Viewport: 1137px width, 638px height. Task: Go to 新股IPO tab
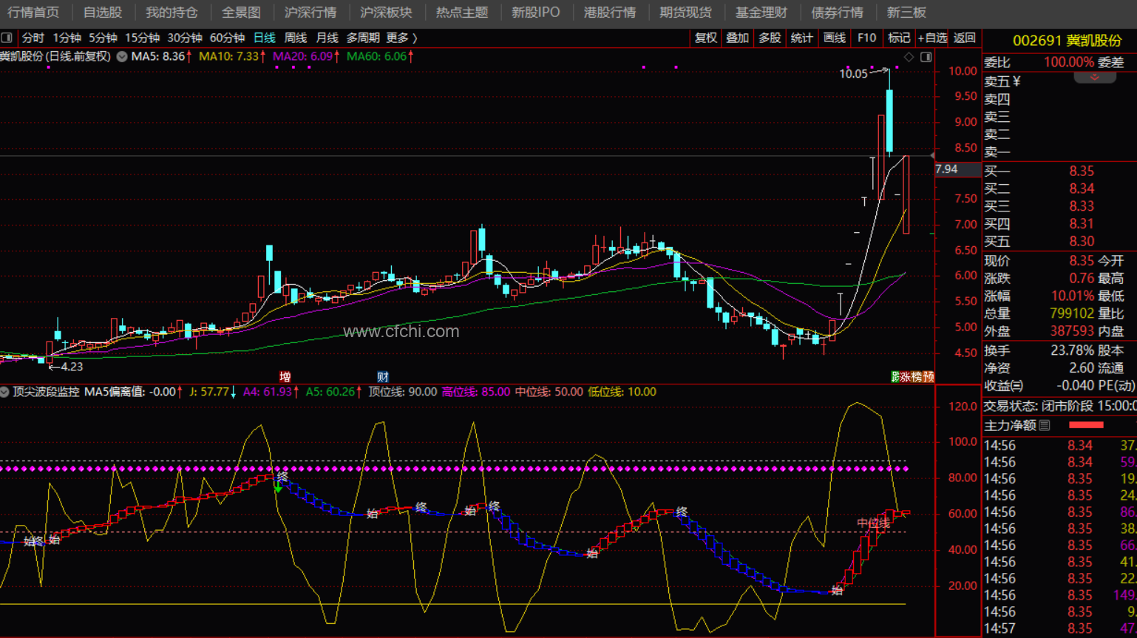pyautogui.click(x=535, y=13)
